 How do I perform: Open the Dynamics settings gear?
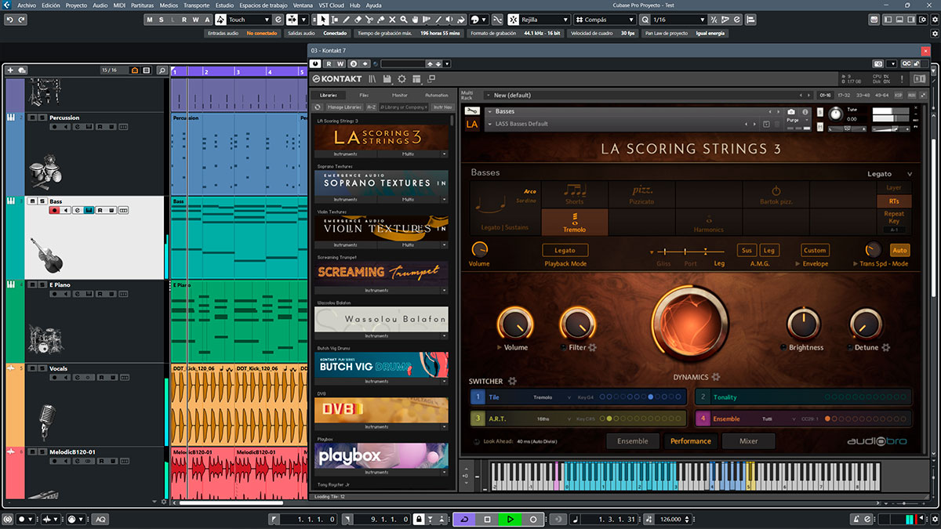(x=716, y=377)
